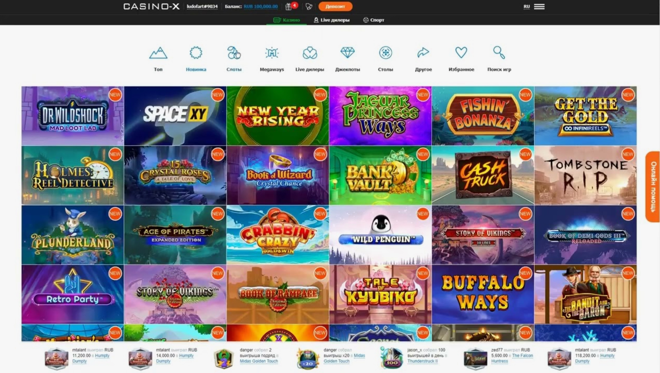660x373 pixels.
Task: Launch the New Year Rising game
Action: (278, 116)
